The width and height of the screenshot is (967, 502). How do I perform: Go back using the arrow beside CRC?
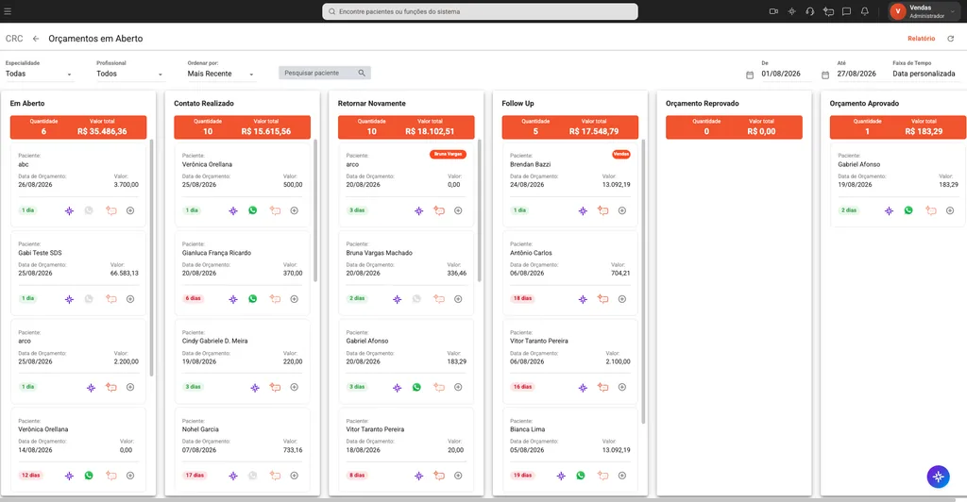(36, 38)
